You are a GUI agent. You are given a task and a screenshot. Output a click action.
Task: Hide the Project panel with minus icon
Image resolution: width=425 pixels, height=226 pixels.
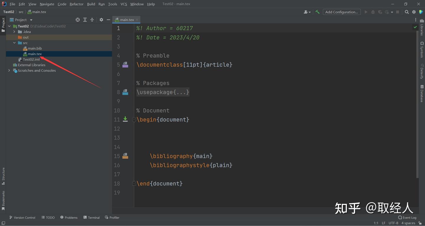(108, 20)
